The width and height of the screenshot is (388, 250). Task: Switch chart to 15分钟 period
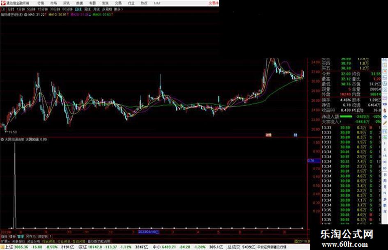(42, 9)
